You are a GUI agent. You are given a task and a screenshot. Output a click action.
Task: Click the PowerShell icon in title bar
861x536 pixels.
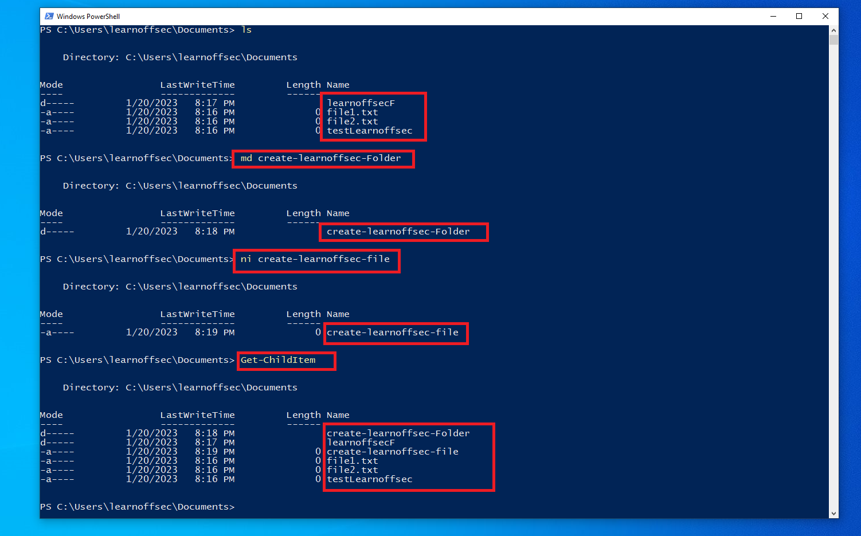point(49,16)
